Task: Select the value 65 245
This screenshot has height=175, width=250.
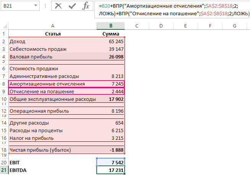Action: tap(110, 41)
